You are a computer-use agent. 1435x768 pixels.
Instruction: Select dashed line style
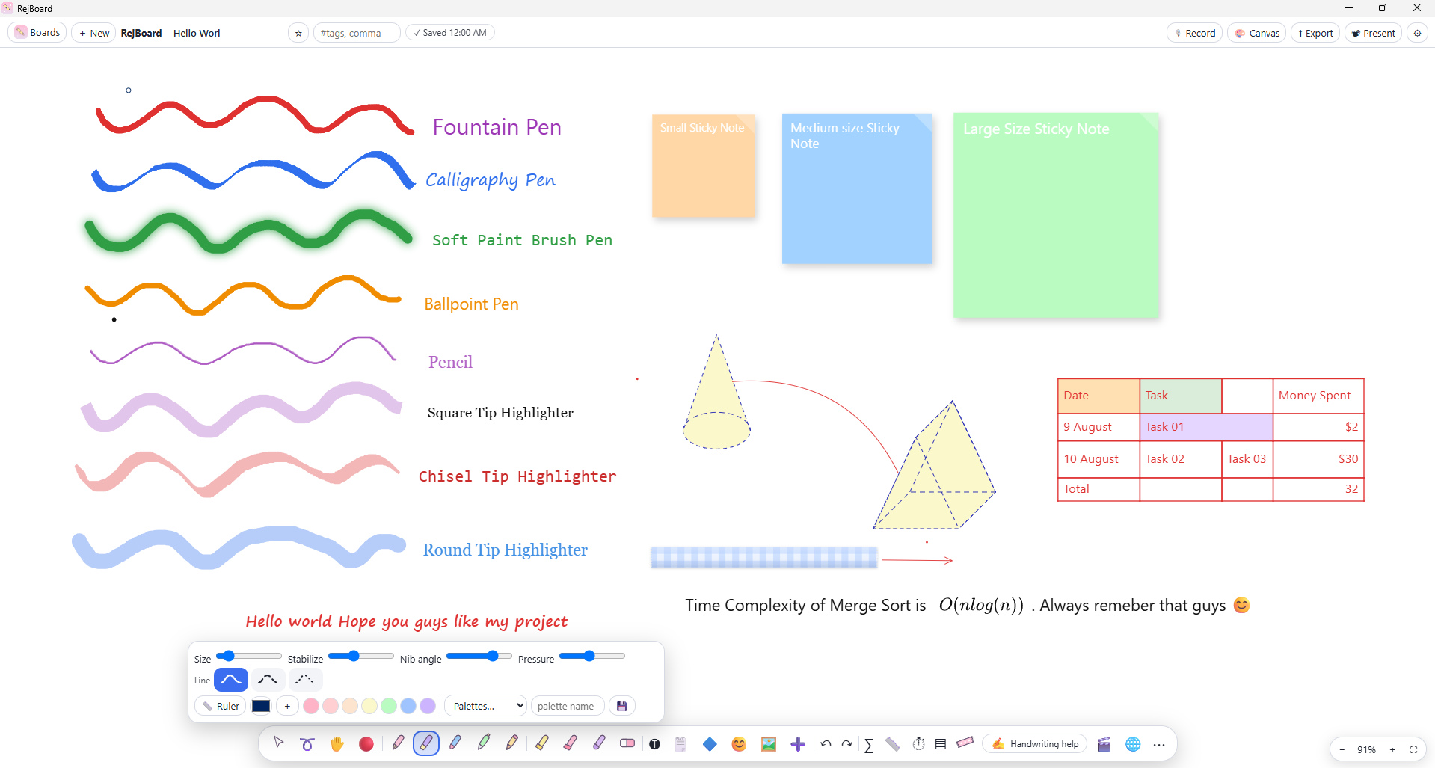pyautogui.click(x=268, y=680)
